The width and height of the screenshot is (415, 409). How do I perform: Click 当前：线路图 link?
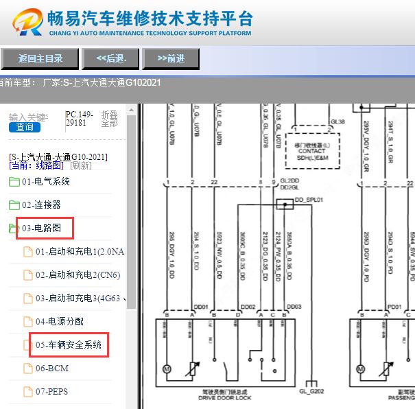click(x=36, y=165)
